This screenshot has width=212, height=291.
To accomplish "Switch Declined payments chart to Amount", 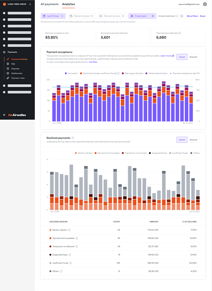I will [x=193, y=140].
